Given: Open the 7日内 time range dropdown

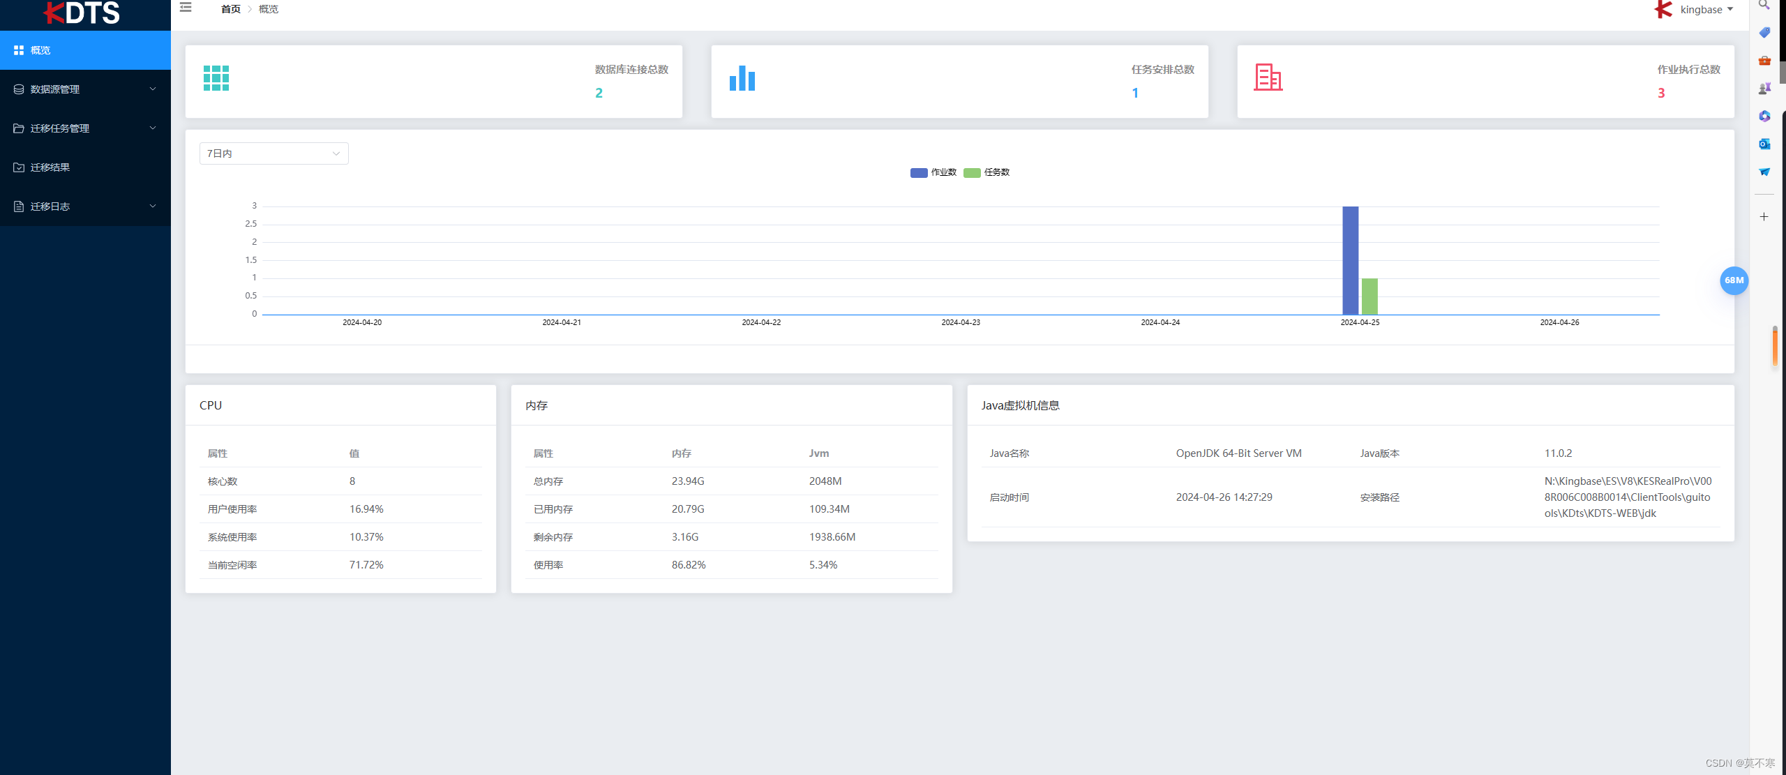Looking at the screenshot, I should [x=273, y=153].
